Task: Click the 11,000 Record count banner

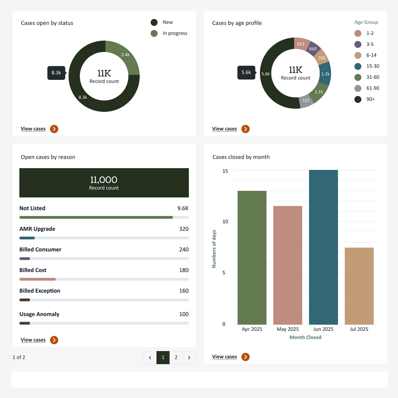Action: [x=104, y=183]
